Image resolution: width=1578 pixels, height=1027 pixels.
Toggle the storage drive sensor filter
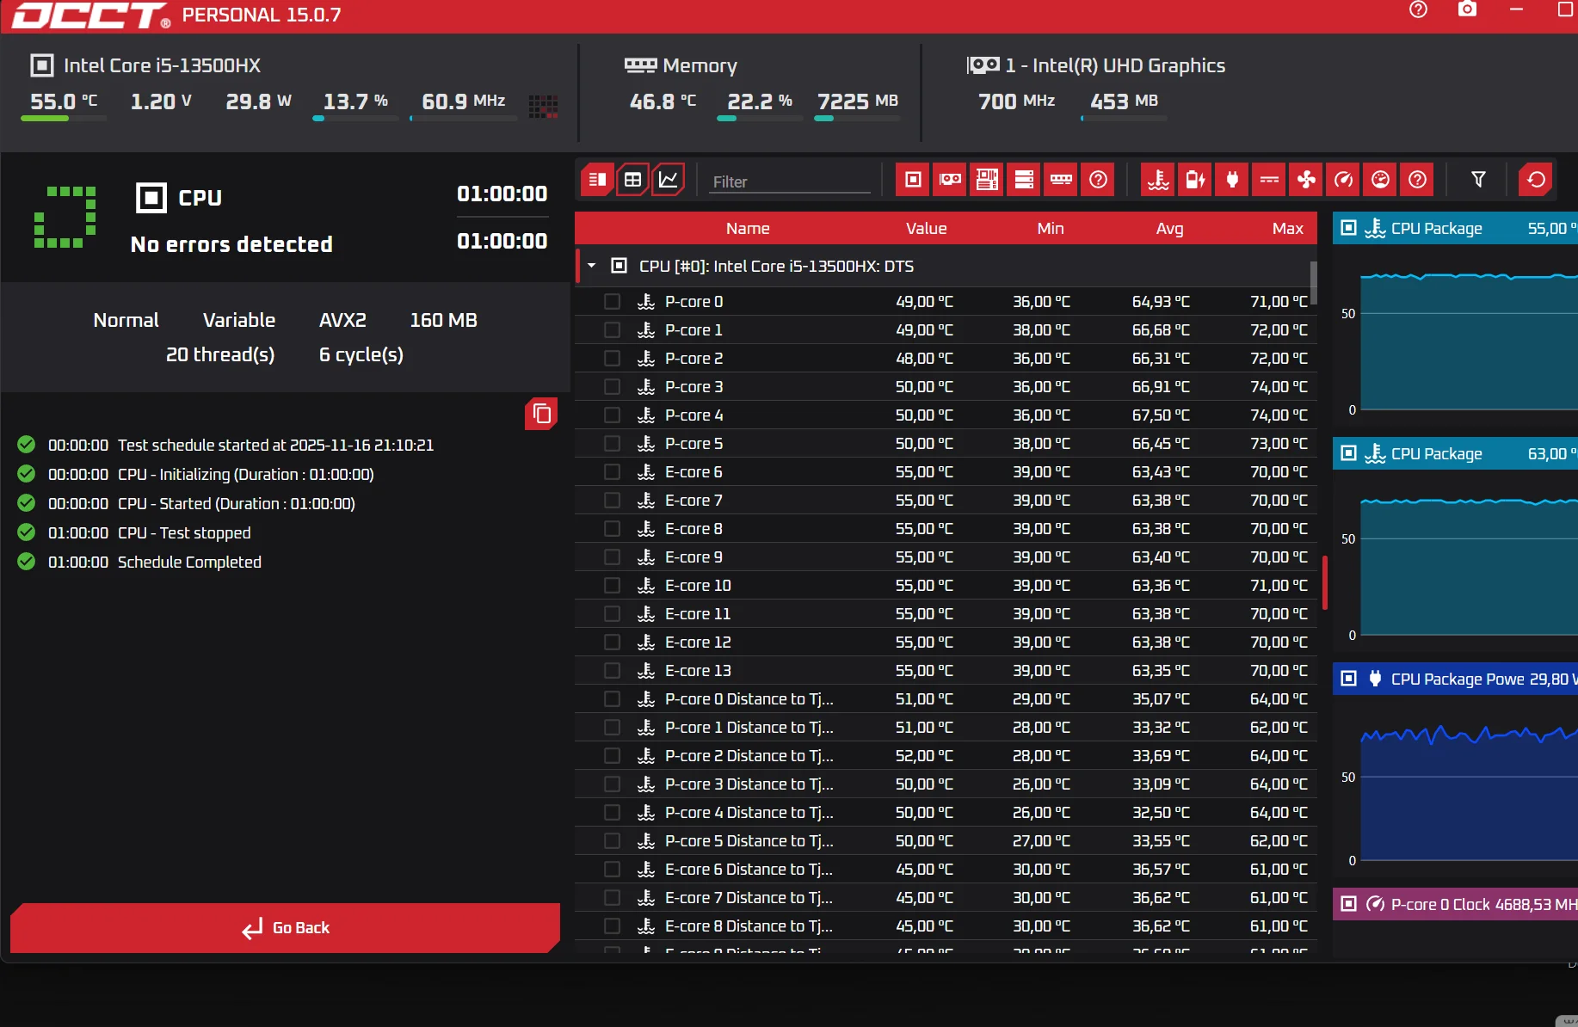tap(1024, 180)
